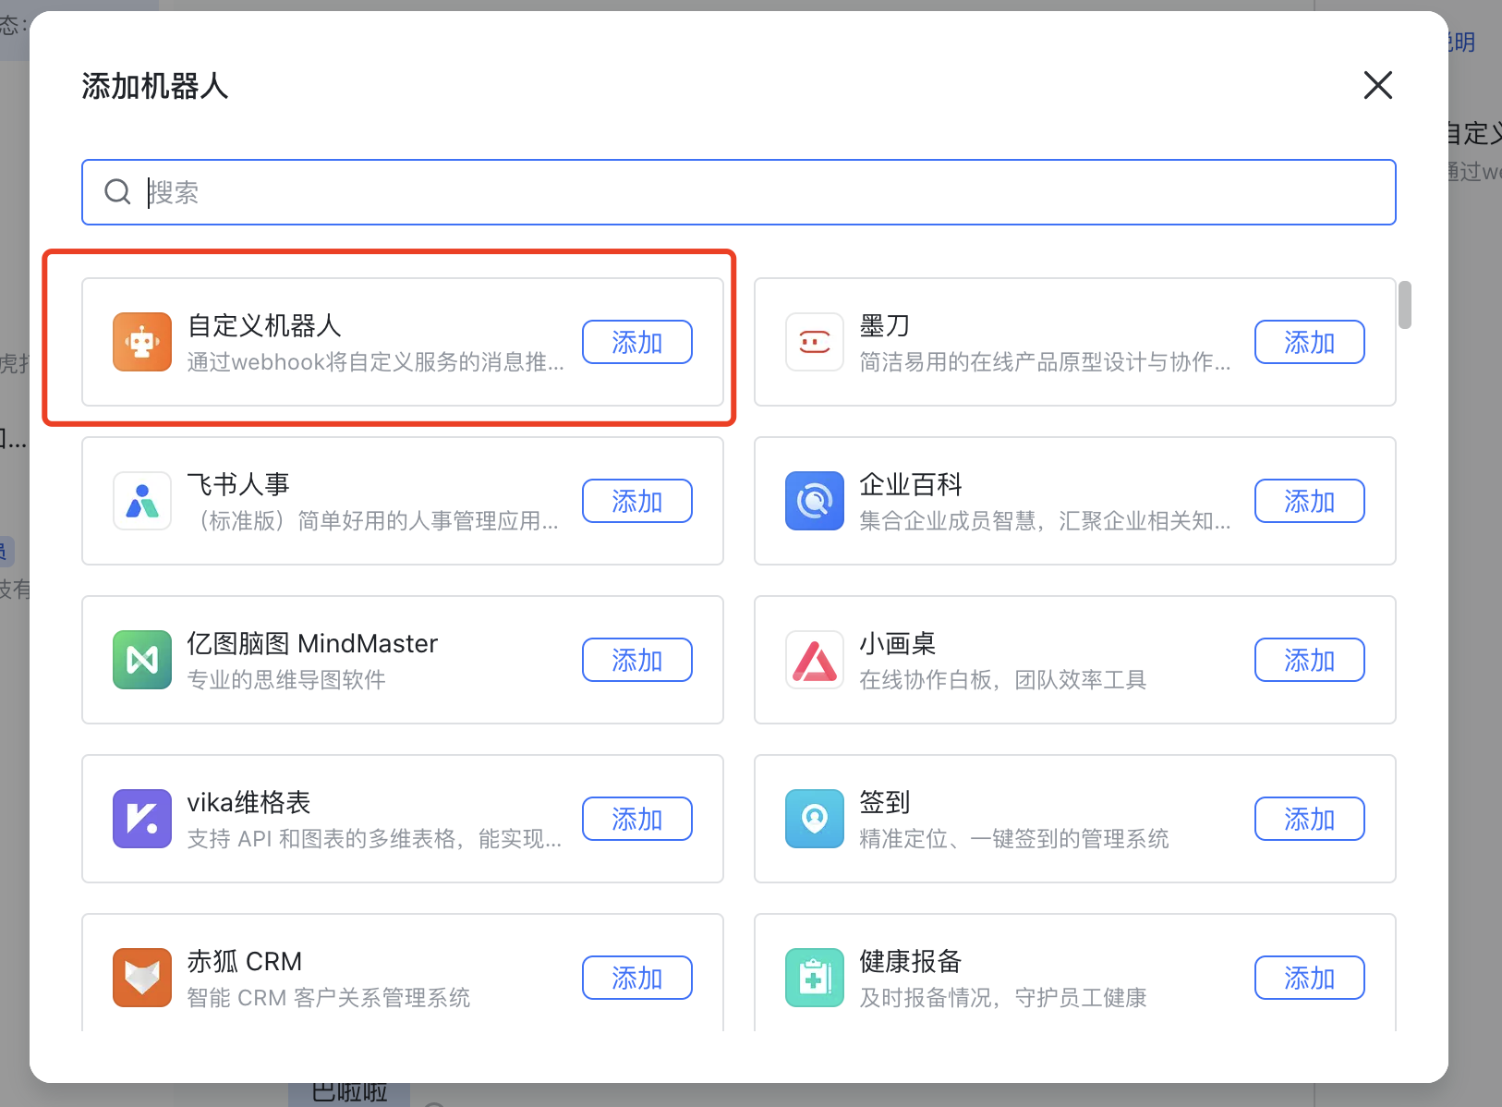Add the 企业百科 bot
The width and height of the screenshot is (1502, 1107).
point(1310,501)
